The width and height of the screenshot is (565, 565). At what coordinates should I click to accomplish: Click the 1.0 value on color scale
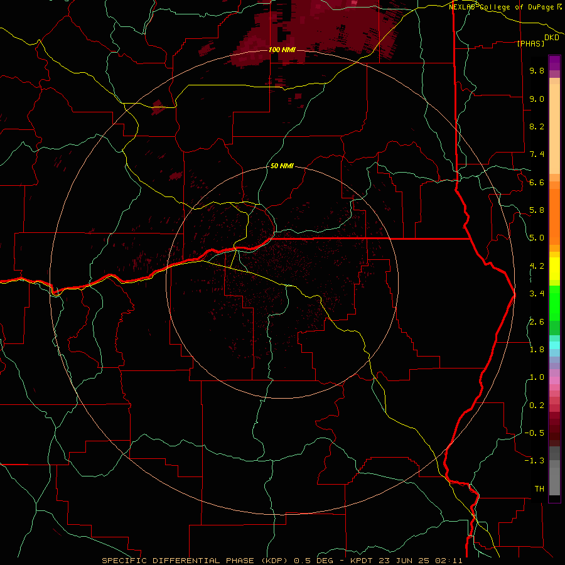[537, 377]
